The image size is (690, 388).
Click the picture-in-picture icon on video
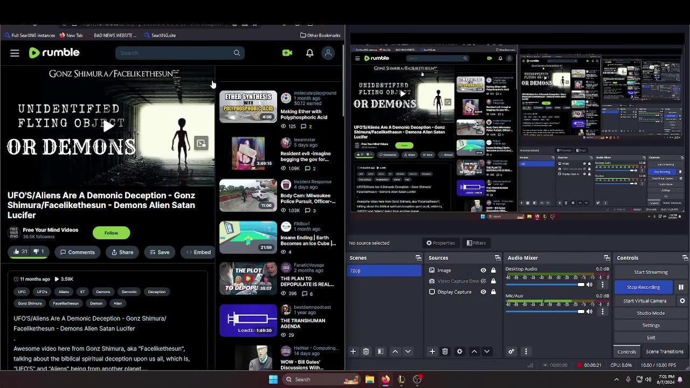tap(201, 143)
